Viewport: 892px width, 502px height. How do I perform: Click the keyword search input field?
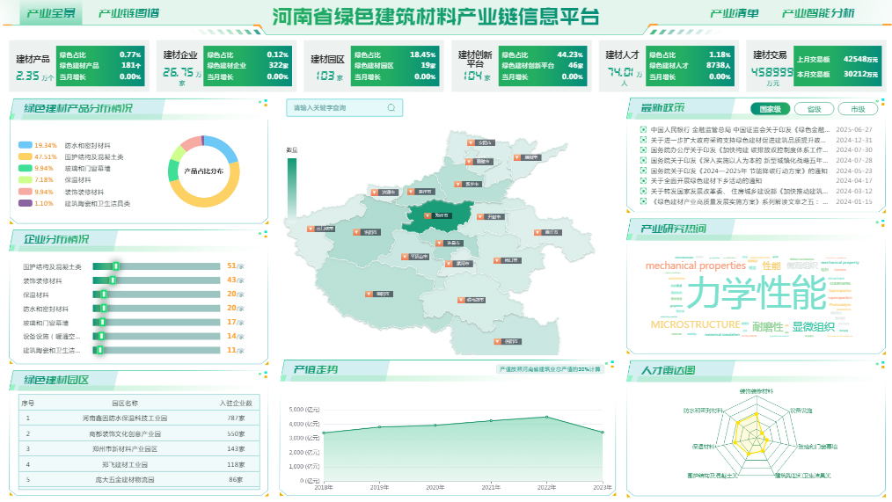334,108
